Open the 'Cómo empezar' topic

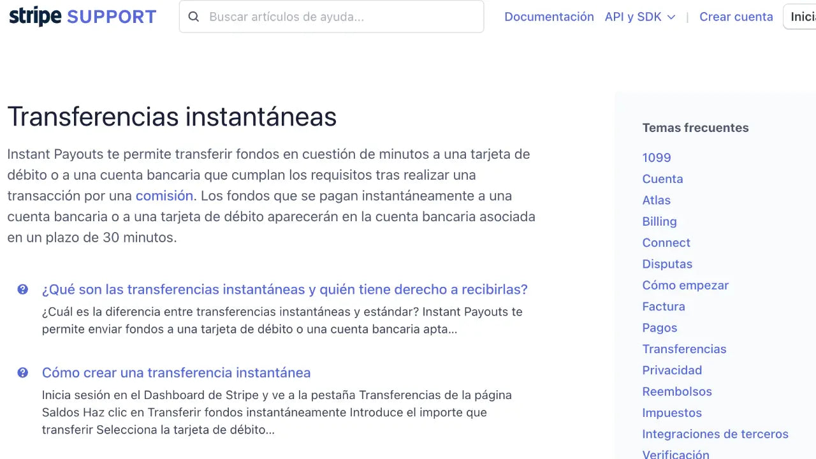coord(685,285)
